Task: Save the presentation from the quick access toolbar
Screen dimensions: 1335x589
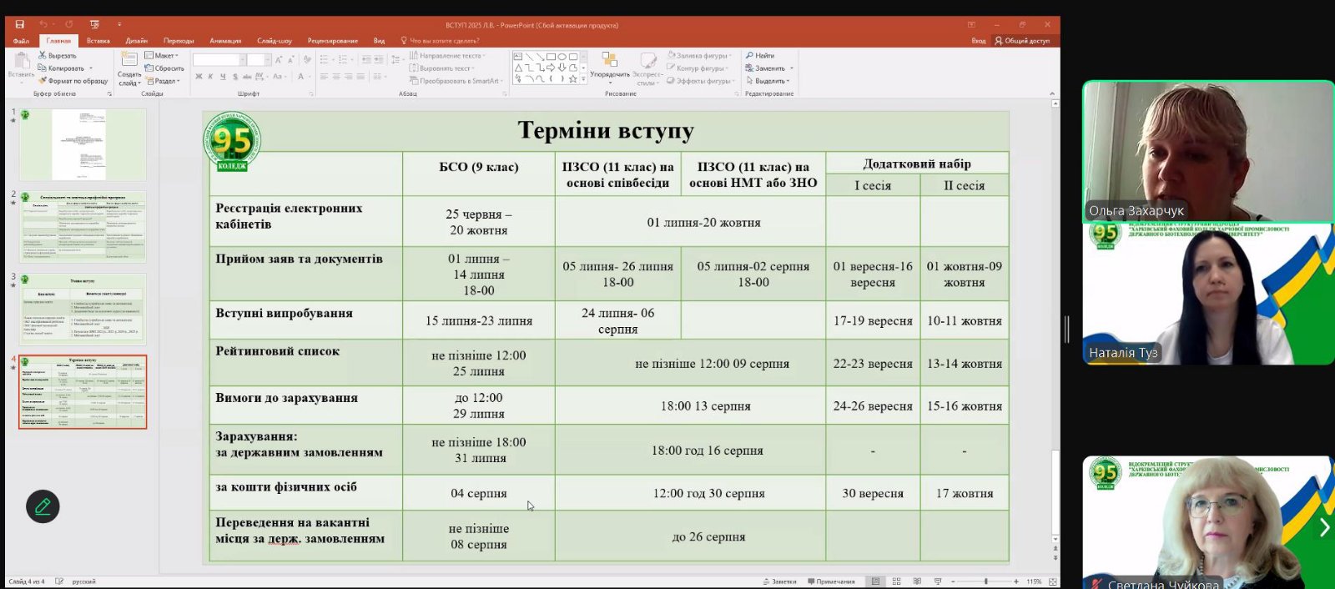Action: [20, 25]
